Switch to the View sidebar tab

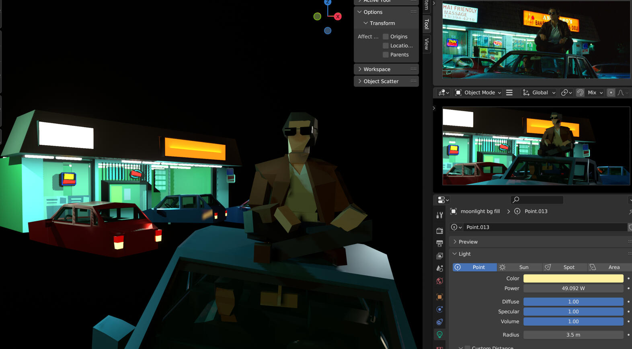[427, 44]
